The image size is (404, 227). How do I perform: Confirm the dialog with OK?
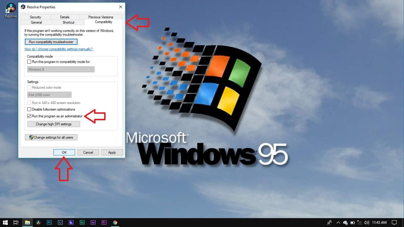(64, 153)
